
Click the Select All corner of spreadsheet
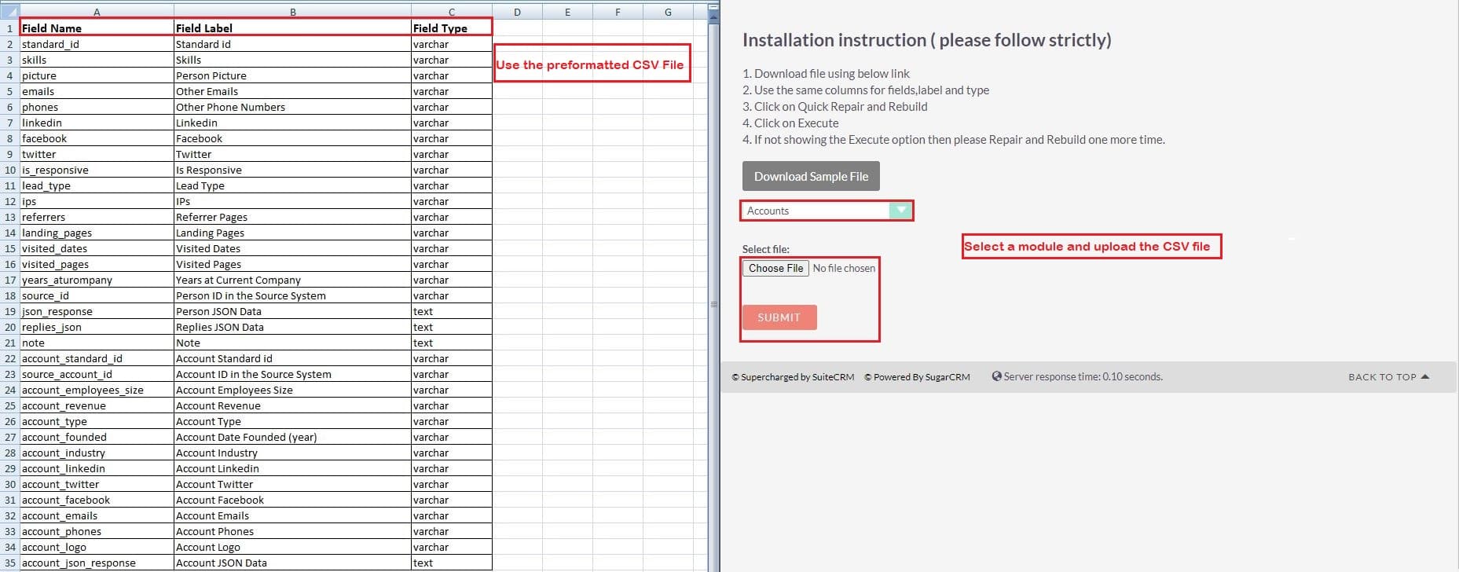point(9,12)
